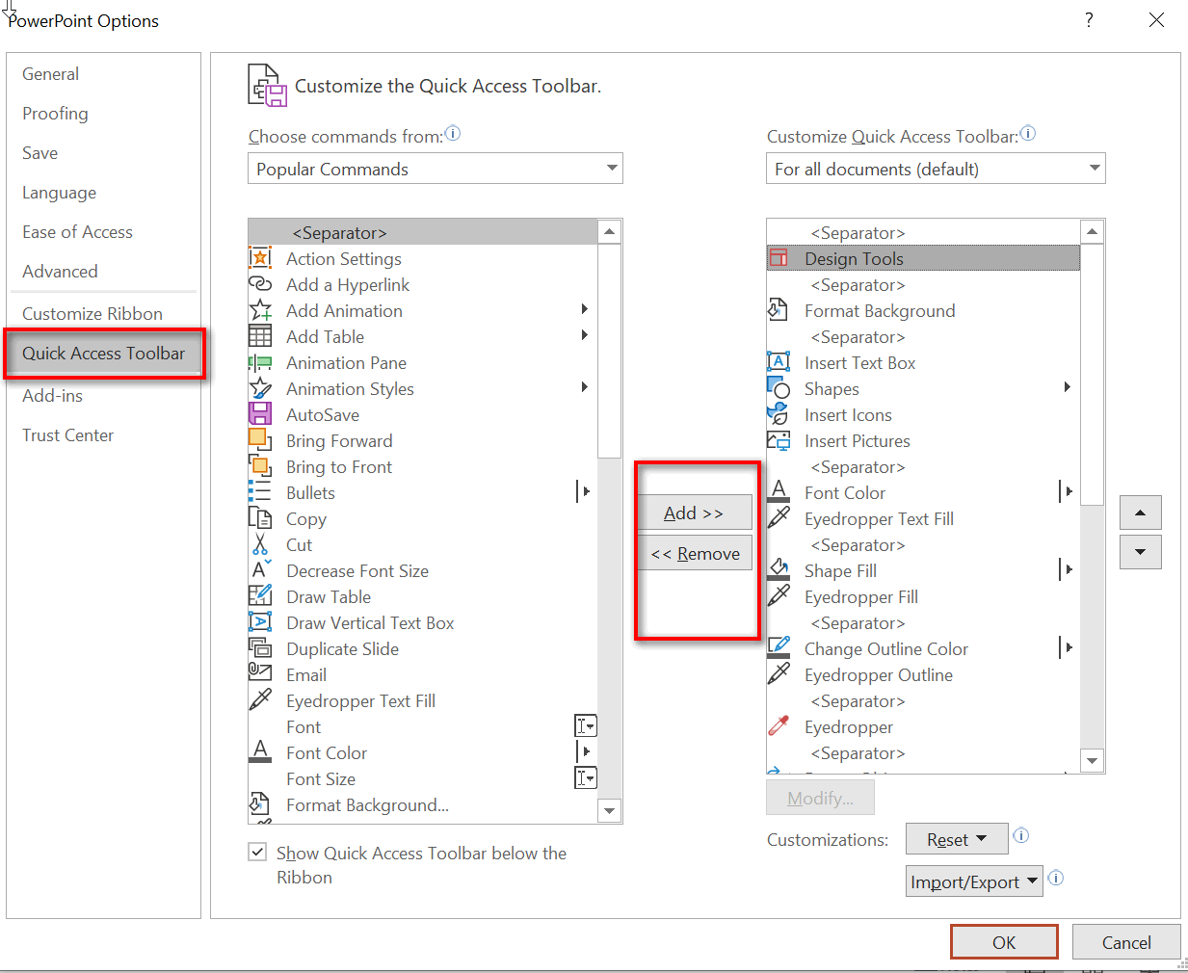Click the Shape Fill paint bucket icon
The width and height of the screenshot is (1188, 973).
(779, 570)
